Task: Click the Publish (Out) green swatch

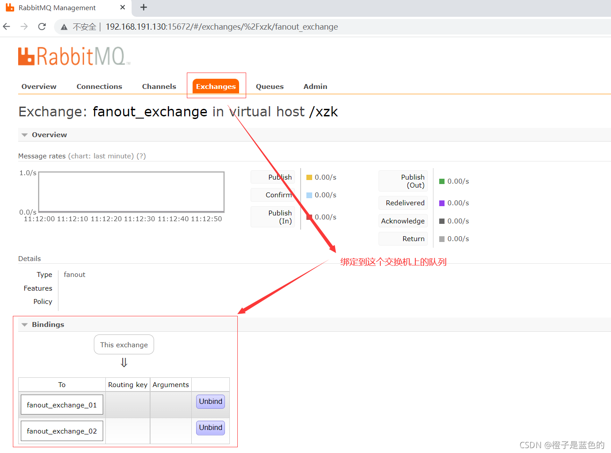Action: pyautogui.click(x=442, y=181)
